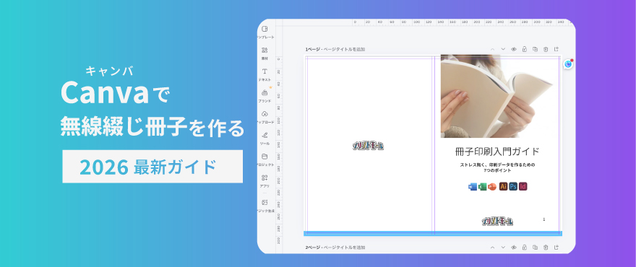Image resolution: width=636 pixels, height=267 pixels.
Task: Select the logo on the left page
Action: [369, 146]
